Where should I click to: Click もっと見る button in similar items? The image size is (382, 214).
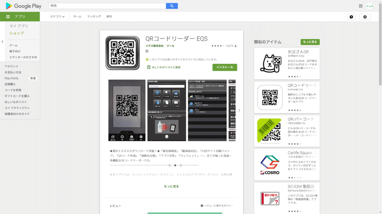(x=310, y=42)
